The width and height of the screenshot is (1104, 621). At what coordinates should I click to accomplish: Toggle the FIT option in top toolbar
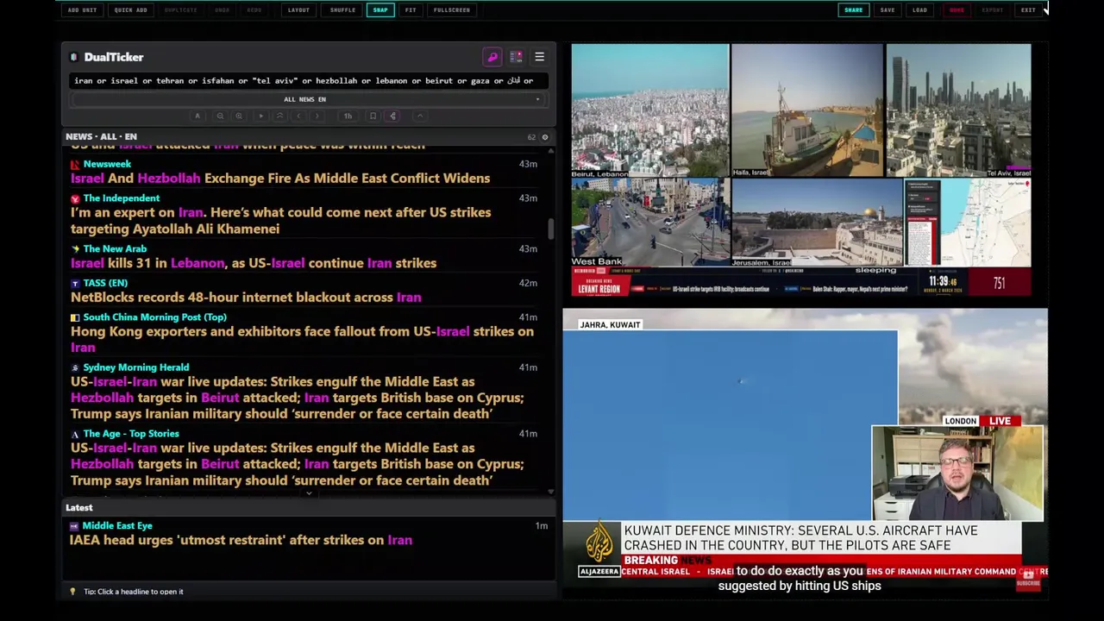pos(411,10)
